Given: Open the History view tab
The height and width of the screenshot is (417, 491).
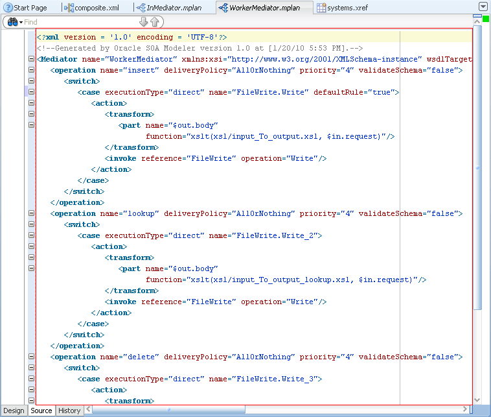Looking at the screenshot, I should coord(69,411).
